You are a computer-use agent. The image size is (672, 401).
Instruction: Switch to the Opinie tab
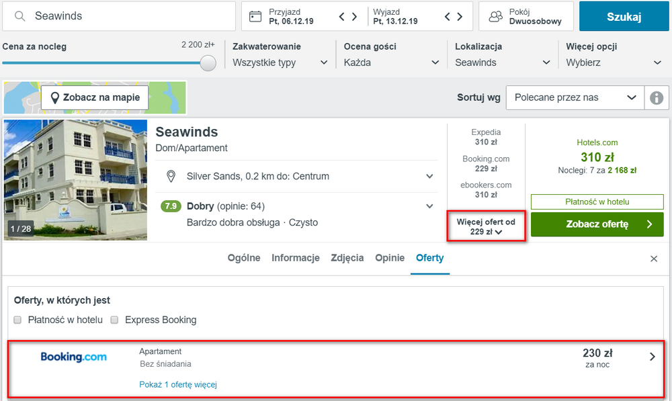click(x=390, y=258)
